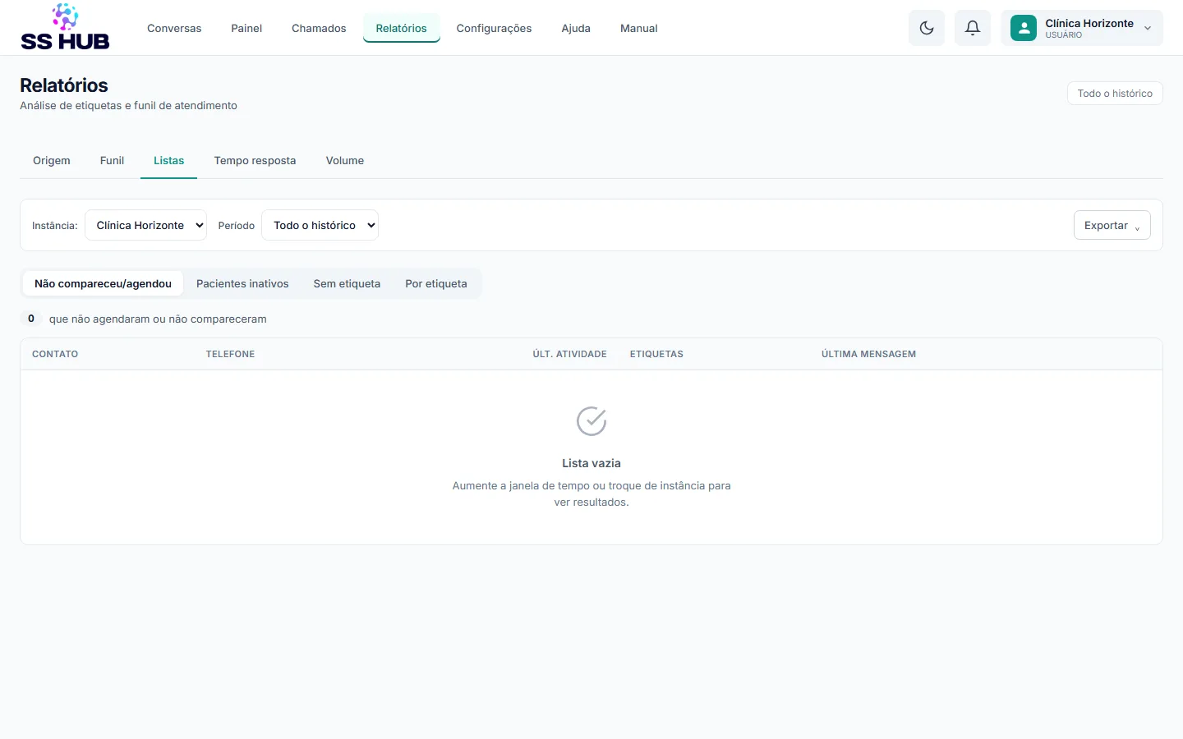Screen dimensions: 1183x739
Task: Click the ETIQUETAS column header
Action: 656,354
